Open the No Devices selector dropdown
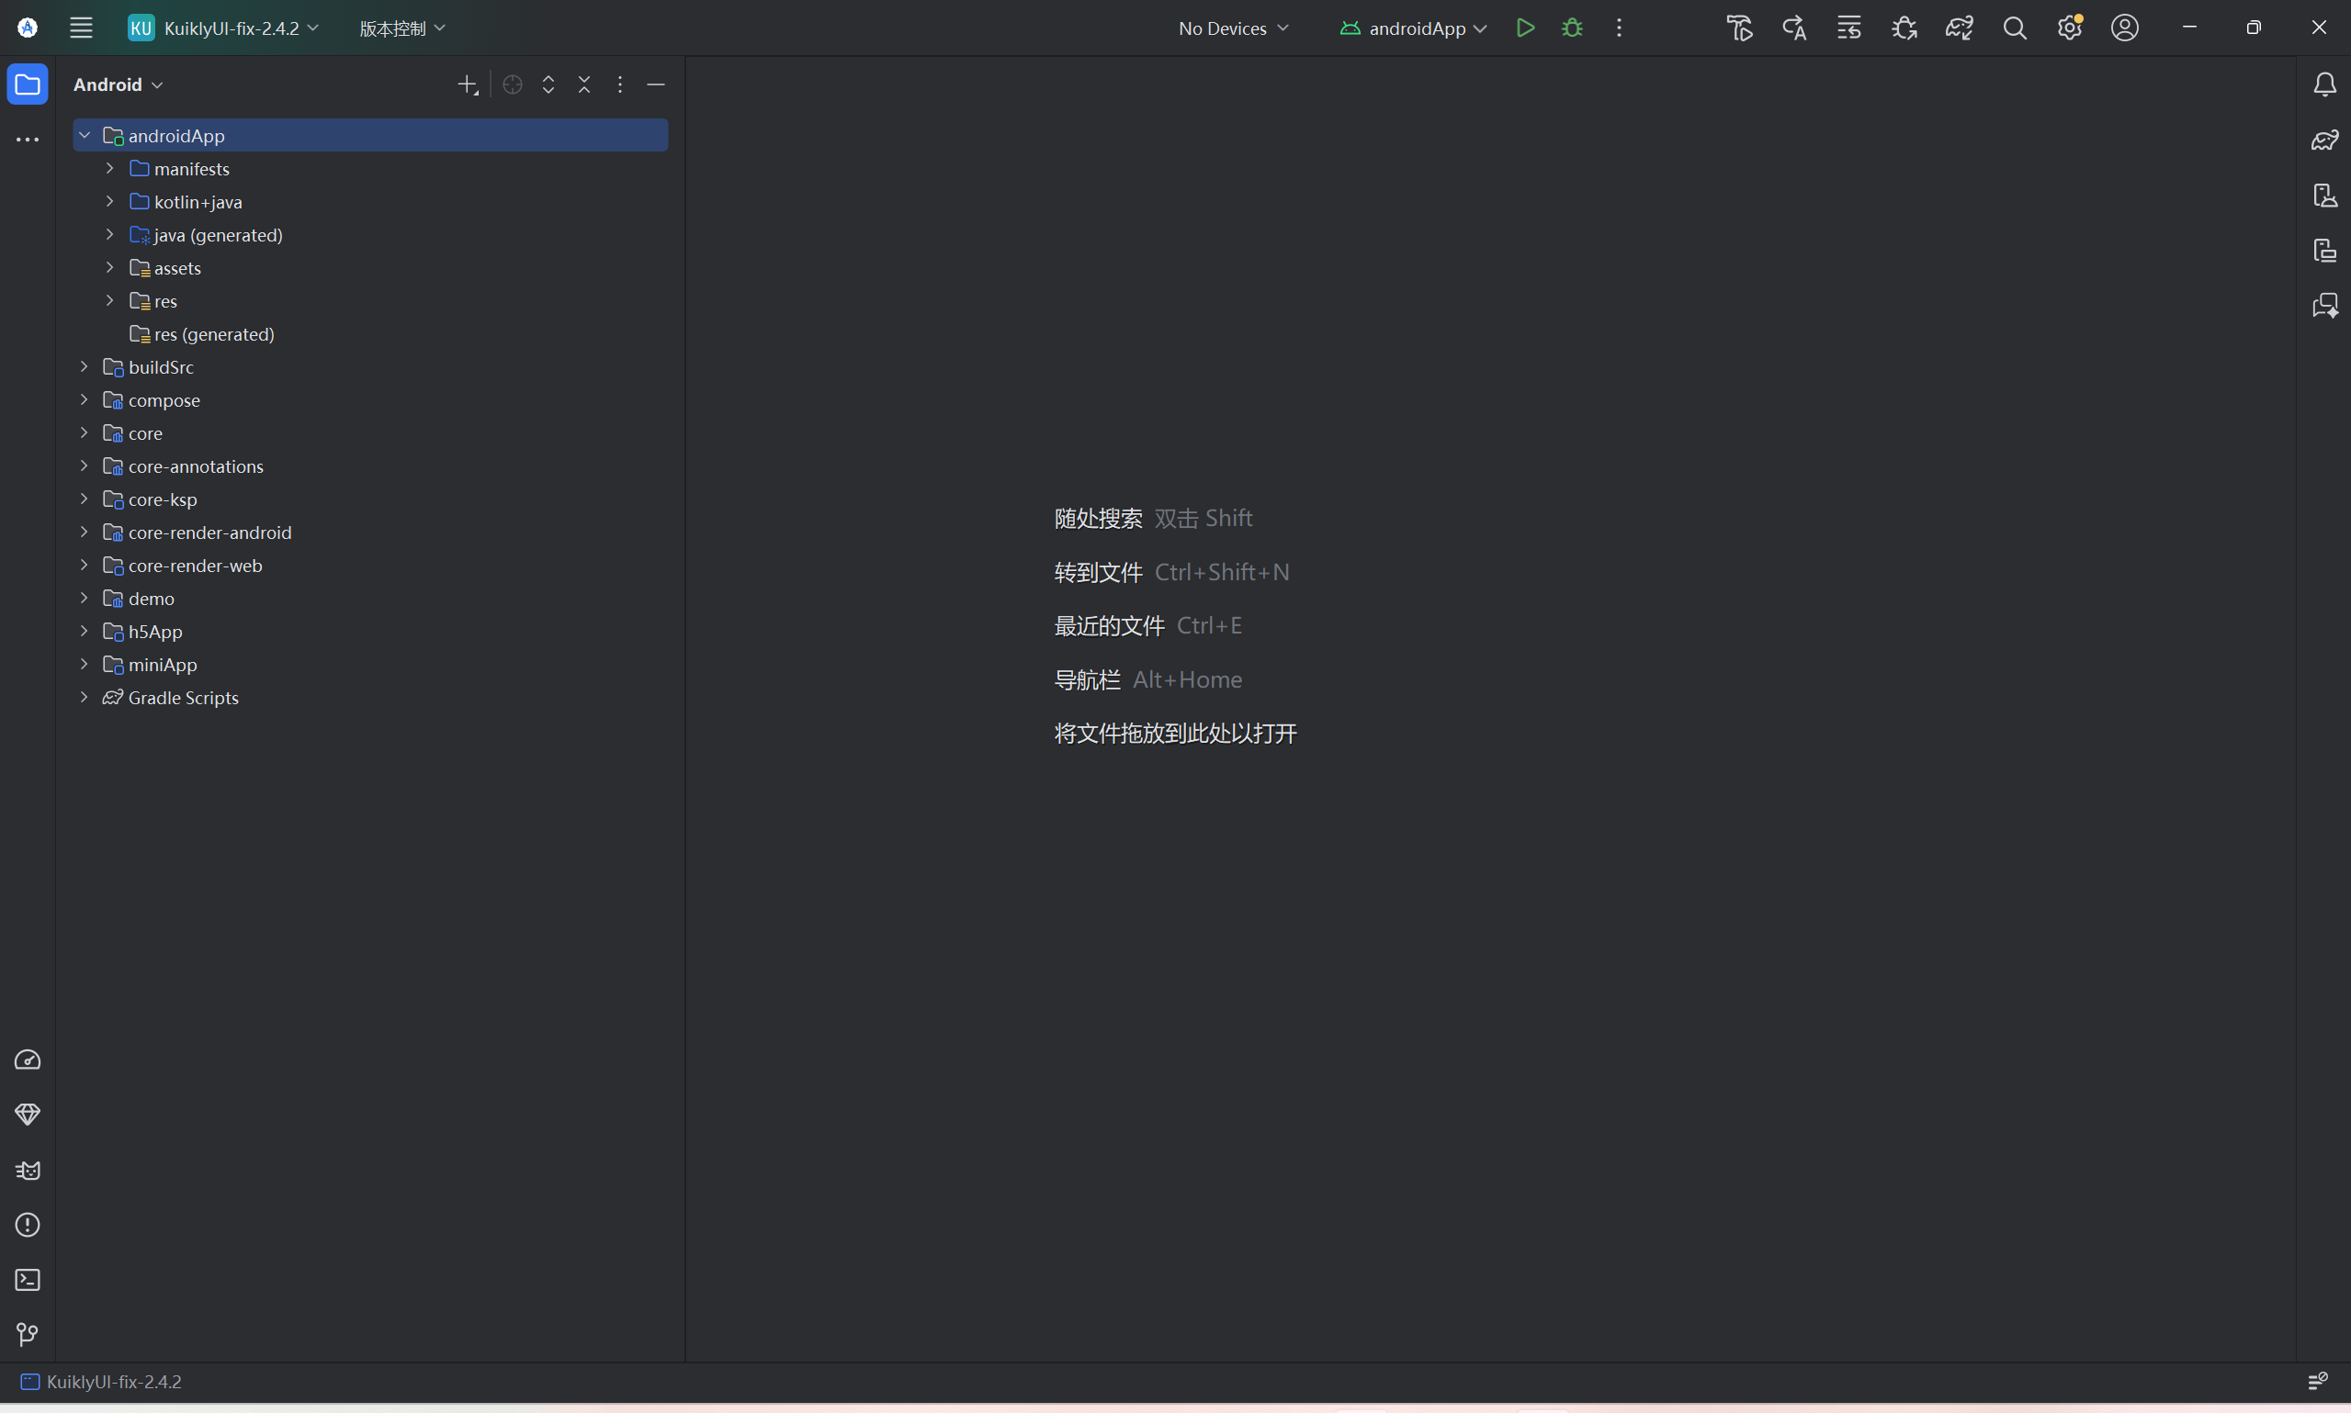This screenshot has height=1413, width=2351. [1233, 28]
